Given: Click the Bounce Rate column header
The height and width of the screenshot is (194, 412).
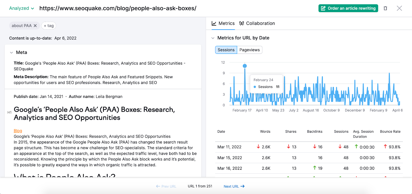Looking at the screenshot, I should click(390, 131).
